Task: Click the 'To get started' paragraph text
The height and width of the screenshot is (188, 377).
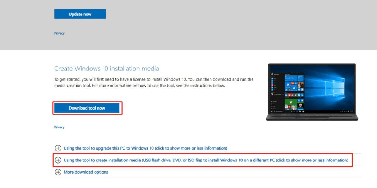Action: tap(154, 82)
